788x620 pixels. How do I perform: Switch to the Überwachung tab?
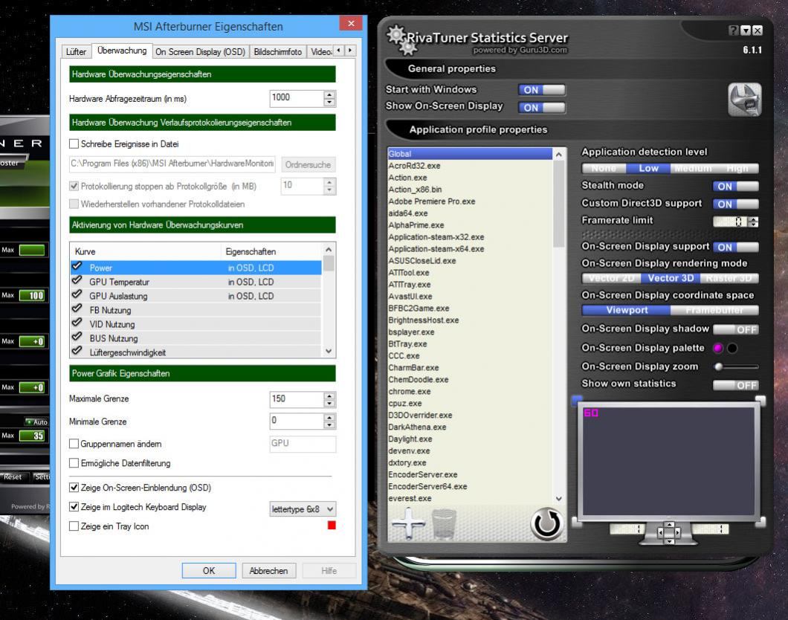(x=122, y=51)
